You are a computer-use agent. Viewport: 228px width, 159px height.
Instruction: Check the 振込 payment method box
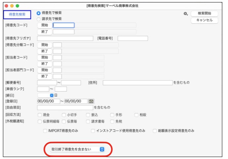tap(88, 115)
